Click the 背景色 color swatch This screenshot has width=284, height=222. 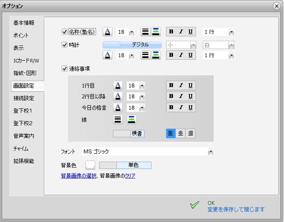(90, 165)
